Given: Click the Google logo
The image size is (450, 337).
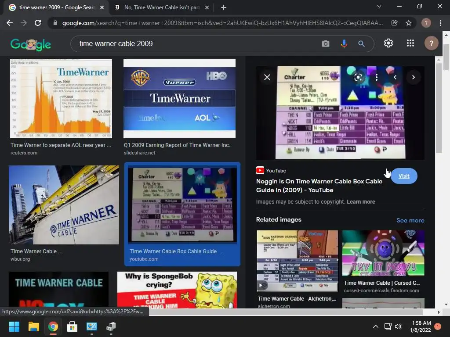Looking at the screenshot, I should (x=31, y=44).
